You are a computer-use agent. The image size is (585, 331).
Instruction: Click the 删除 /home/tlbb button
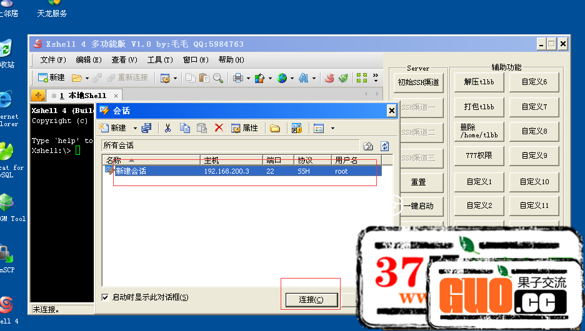(x=479, y=131)
